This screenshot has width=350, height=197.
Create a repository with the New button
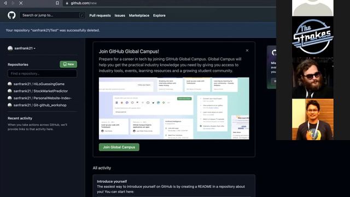tap(68, 65)
